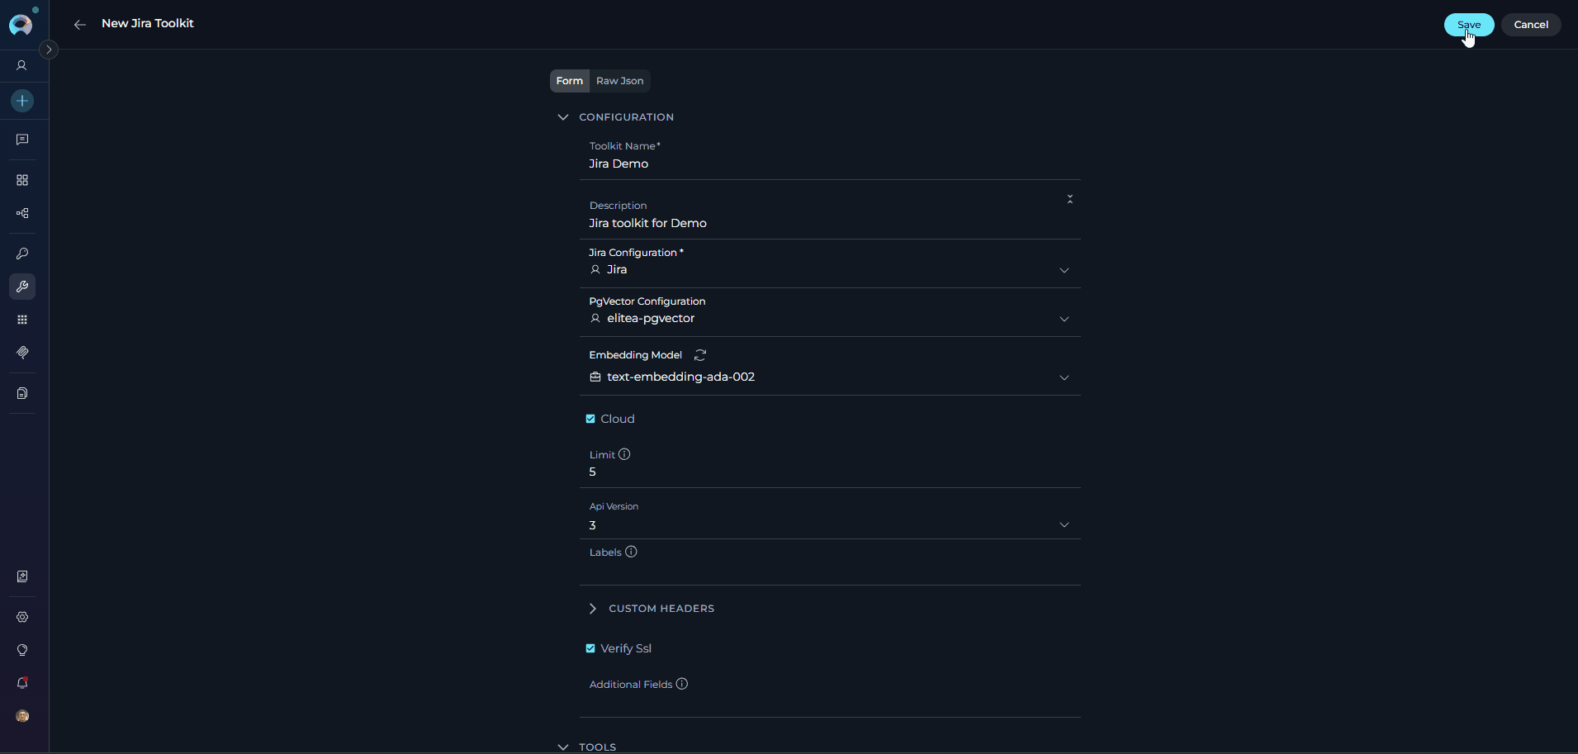Image resolution: width=1578 pixels, height=754 pixels.
Task: Click the Limit input field showing 5
Action: click(743, 472)
